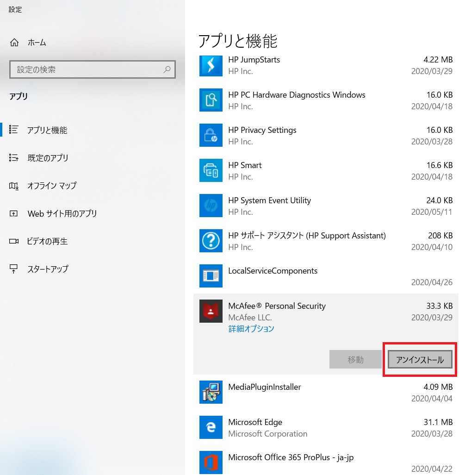
Task: Click the McAfee Personal Security shield icon
Action: coord(211,311)
